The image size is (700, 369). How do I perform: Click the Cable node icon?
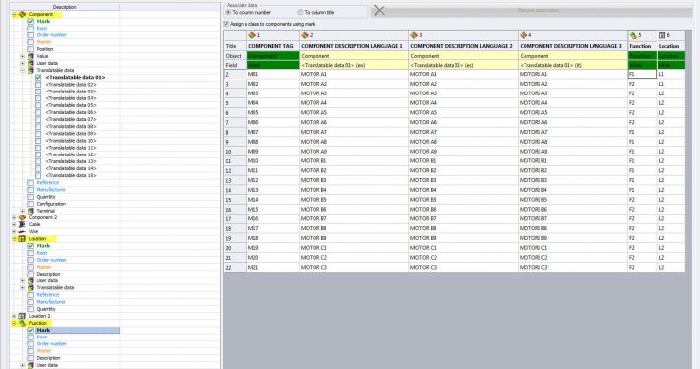coord(22,224)
